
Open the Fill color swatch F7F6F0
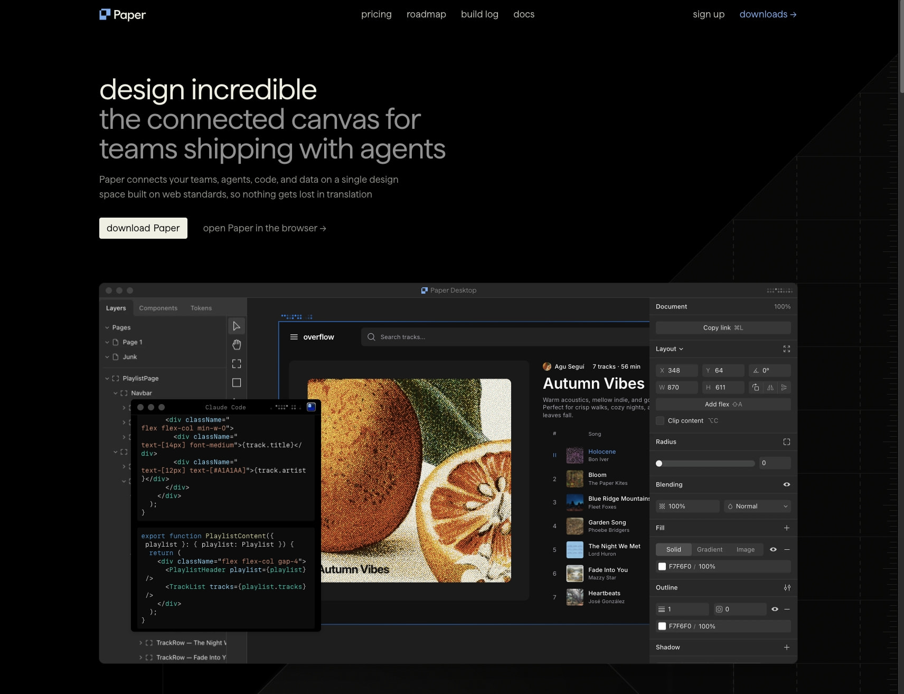(662, 567)
